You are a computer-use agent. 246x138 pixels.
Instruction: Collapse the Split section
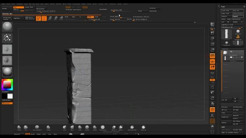point(223,127)
